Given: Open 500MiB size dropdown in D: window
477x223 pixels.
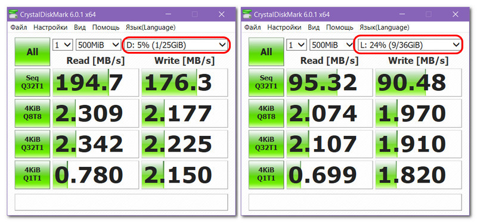Looking at the screenshot, I should (98, 45).
